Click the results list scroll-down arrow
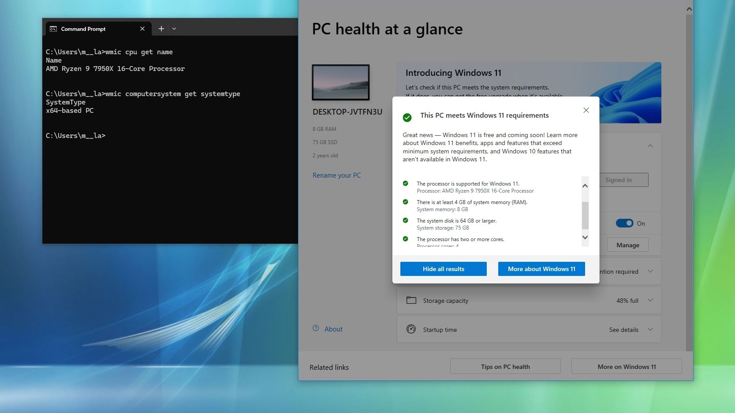This screenshot has width=735, height=413. coord(585,237)
